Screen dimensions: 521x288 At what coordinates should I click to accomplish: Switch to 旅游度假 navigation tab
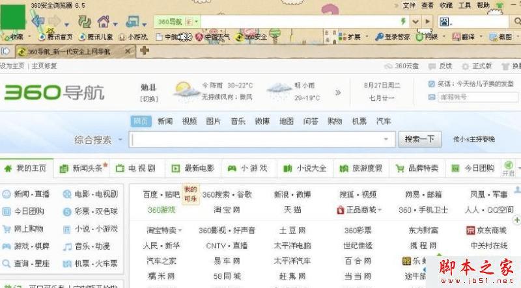pyautogui.click(x=361, y=168)
